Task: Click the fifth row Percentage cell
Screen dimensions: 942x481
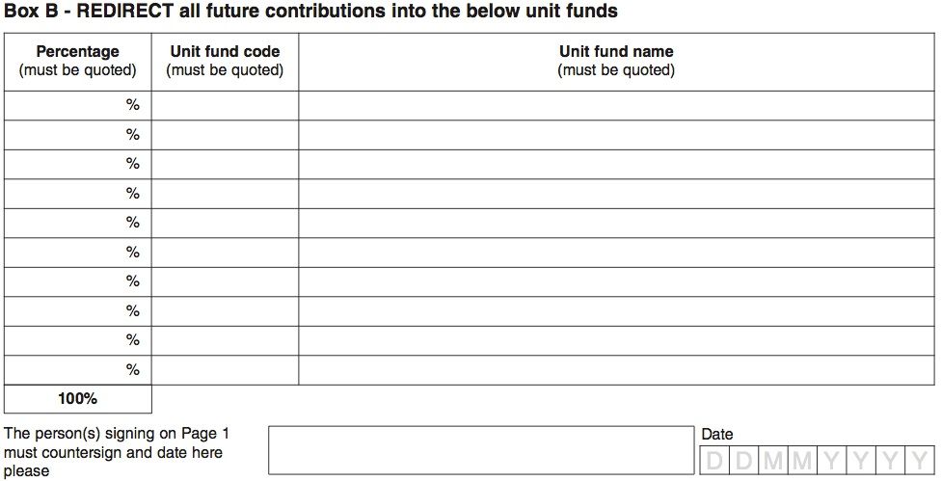Action: (77, 224)
